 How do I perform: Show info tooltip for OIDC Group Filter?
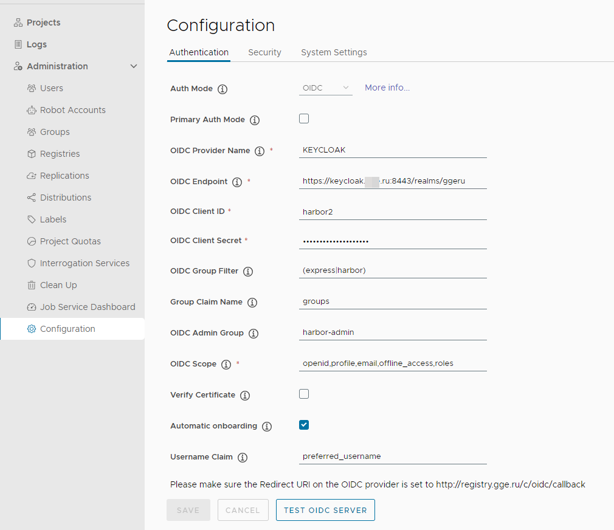(248, 272)
